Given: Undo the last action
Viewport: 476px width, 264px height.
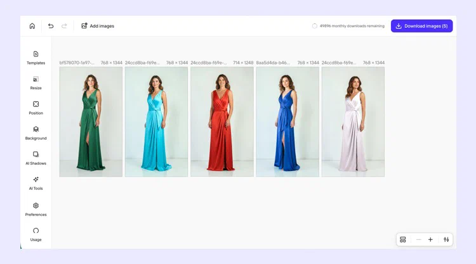Looking at the screenshot, I should 51,26.
